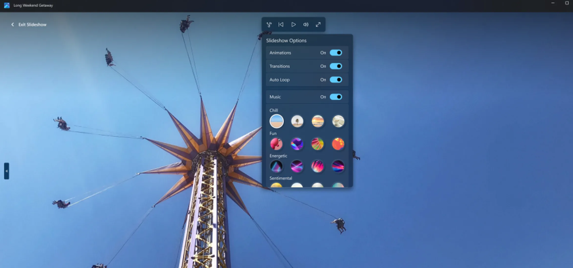Select the fourth Energetic track with horizontal neon lines
The image size is (573, 268).
338,166
